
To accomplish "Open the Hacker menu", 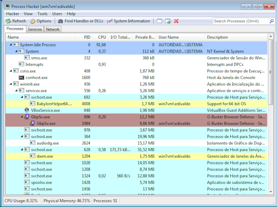I will [x=12, y=14].
